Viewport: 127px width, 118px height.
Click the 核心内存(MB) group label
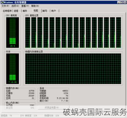[x=12, y=103]
